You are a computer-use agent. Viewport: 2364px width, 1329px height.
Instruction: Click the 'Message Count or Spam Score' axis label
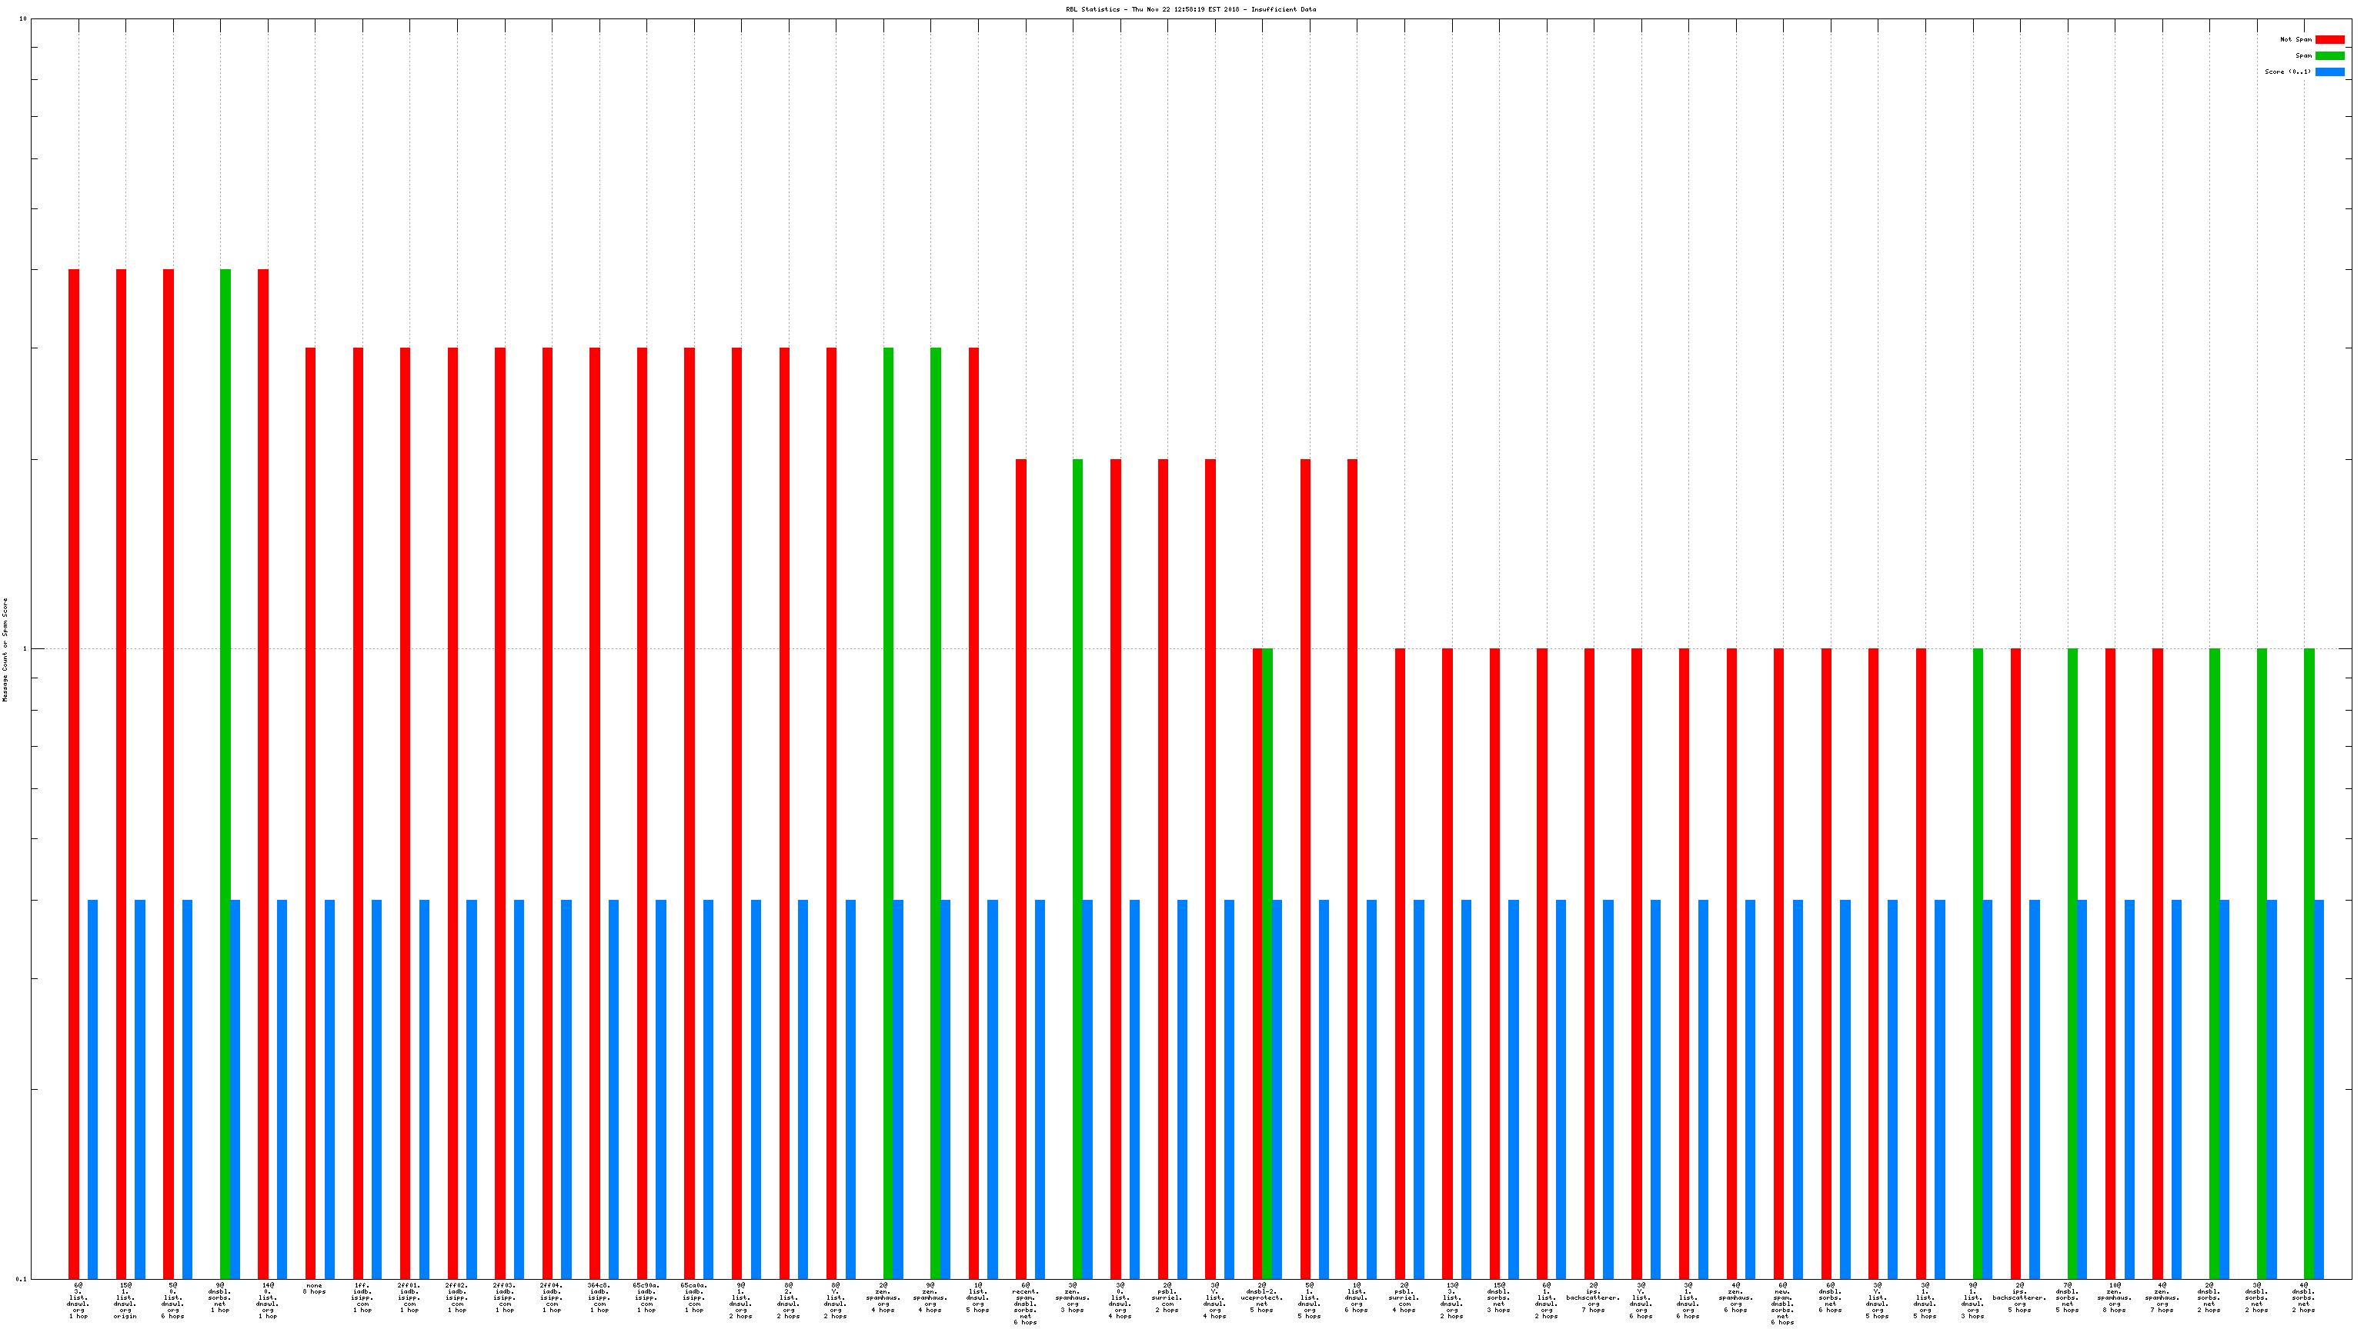5,649
